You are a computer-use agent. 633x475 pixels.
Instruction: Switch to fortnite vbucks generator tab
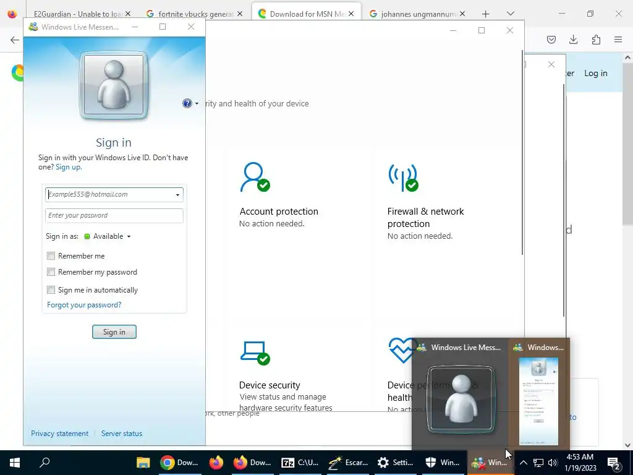[194, 14]
